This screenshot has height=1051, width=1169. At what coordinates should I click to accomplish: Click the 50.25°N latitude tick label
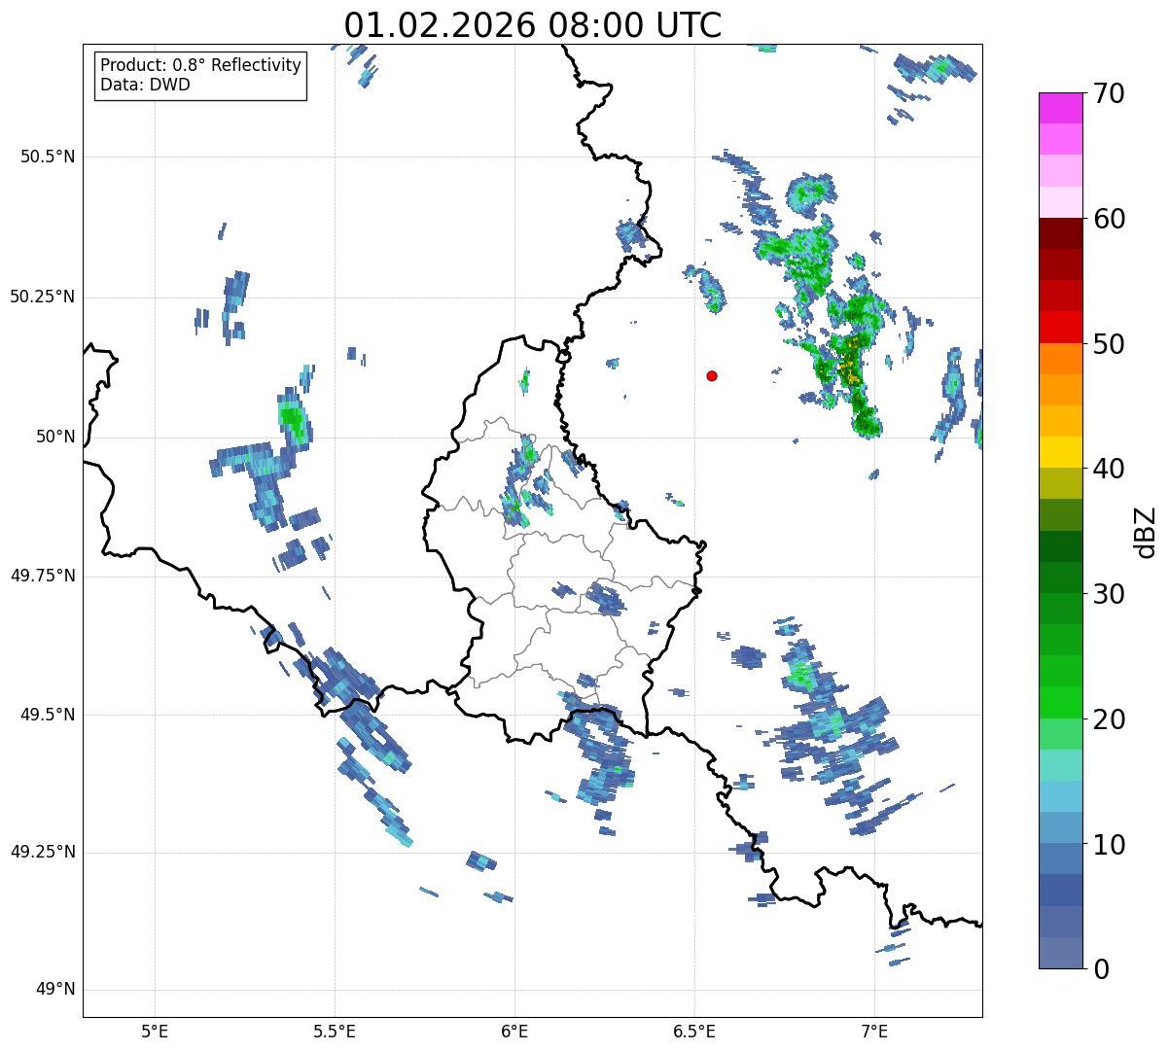coord(42,297)
